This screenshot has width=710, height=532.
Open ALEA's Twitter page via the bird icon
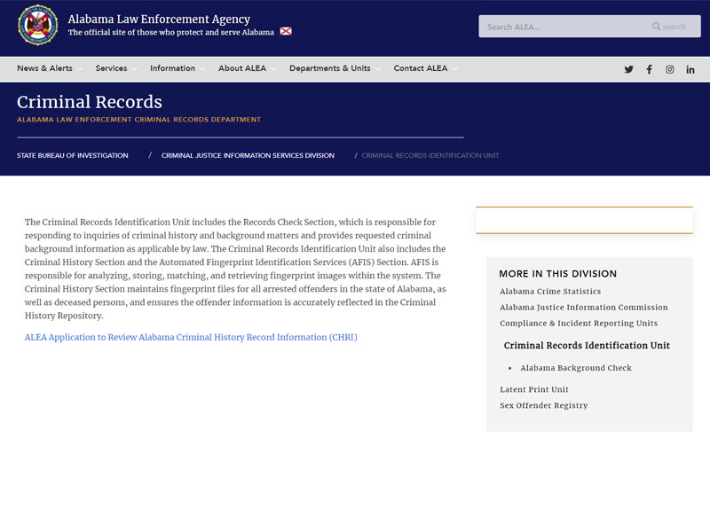[x=628, y=68]
